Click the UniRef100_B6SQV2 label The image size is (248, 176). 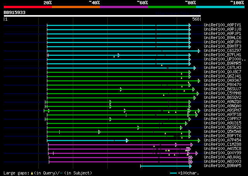click(x=222, y=98)
